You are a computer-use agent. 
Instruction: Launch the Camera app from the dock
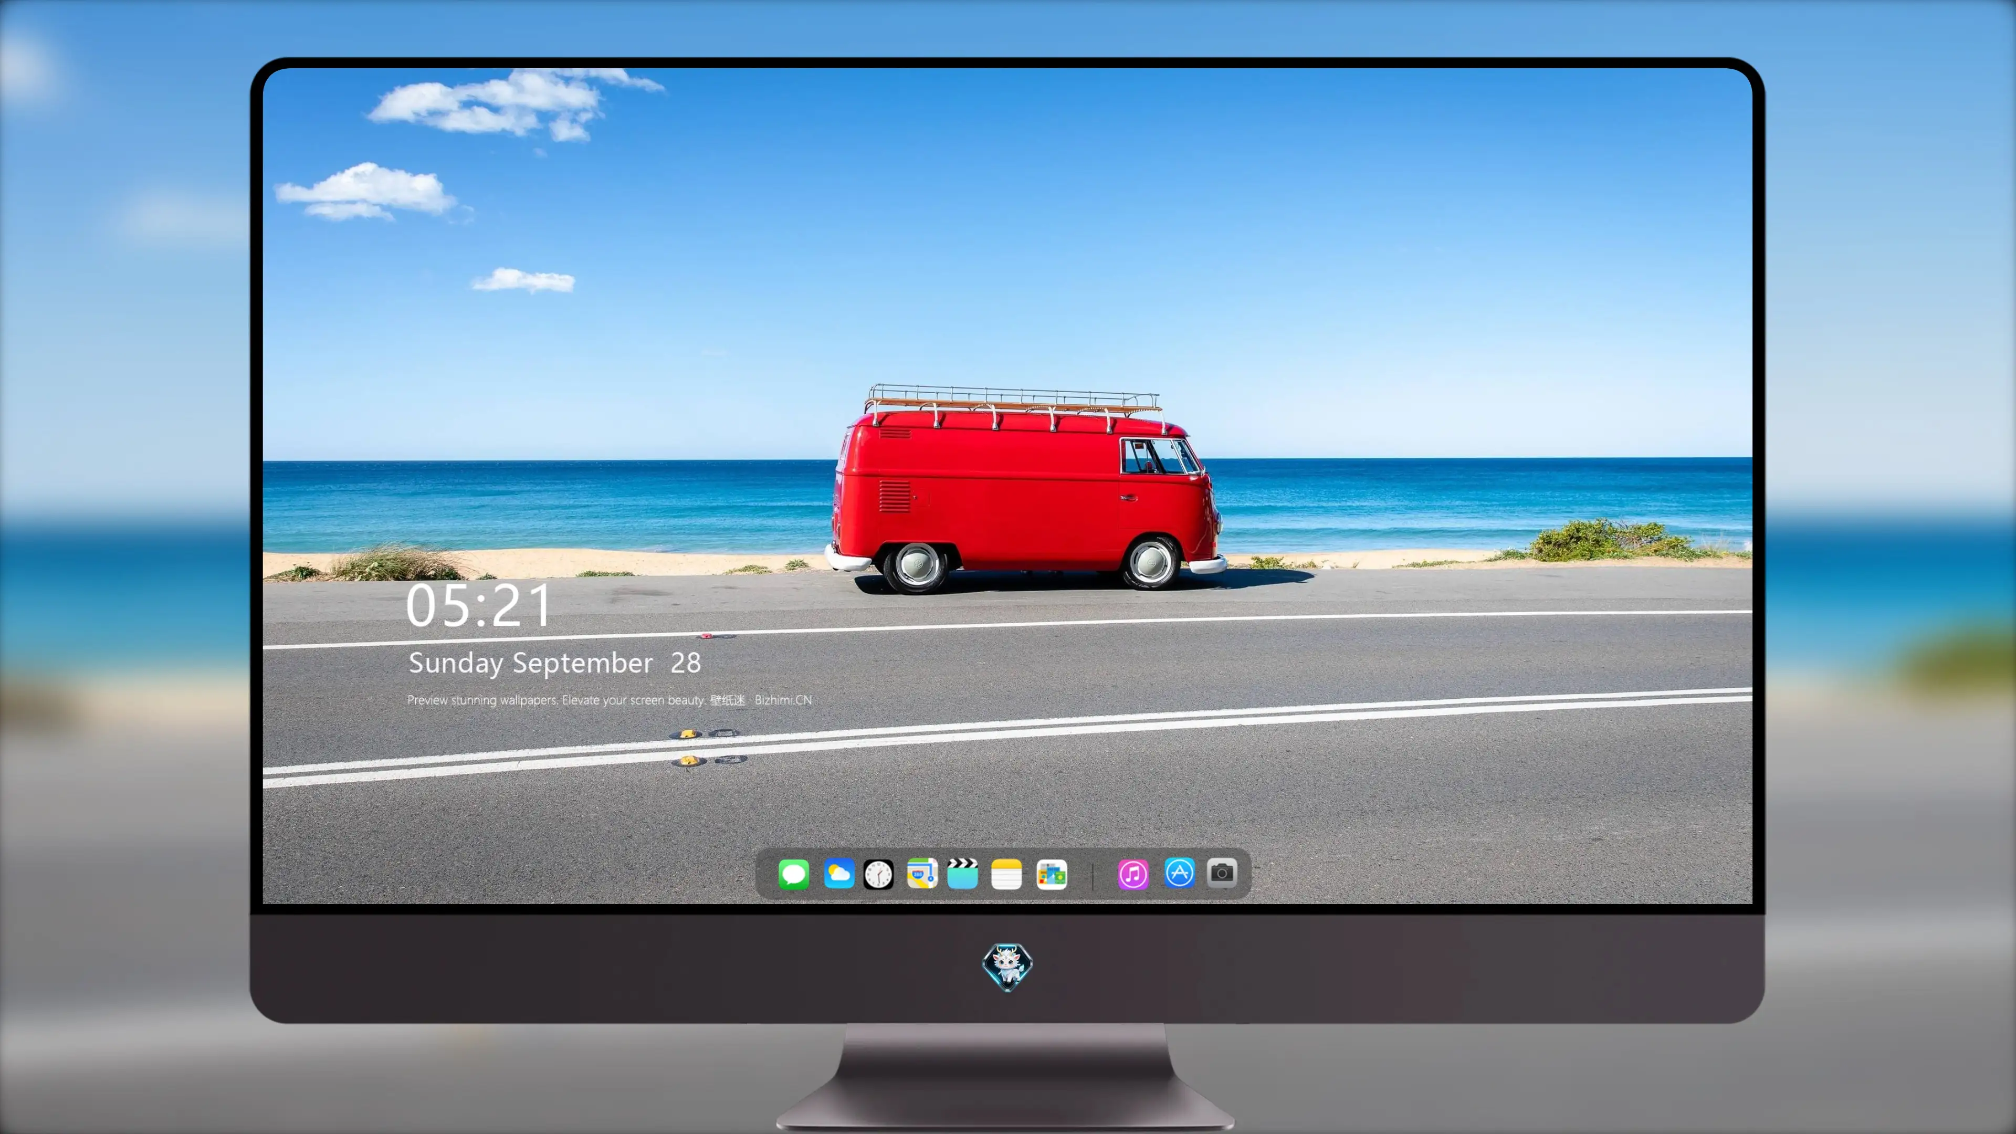pyautogui.click(x=1222, y=873)
